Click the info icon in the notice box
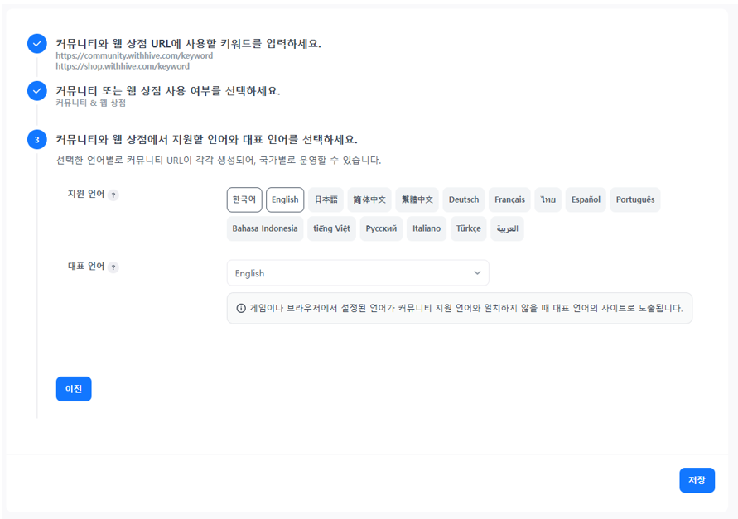This screenshot has height=519, width=738. click(241, 308)
